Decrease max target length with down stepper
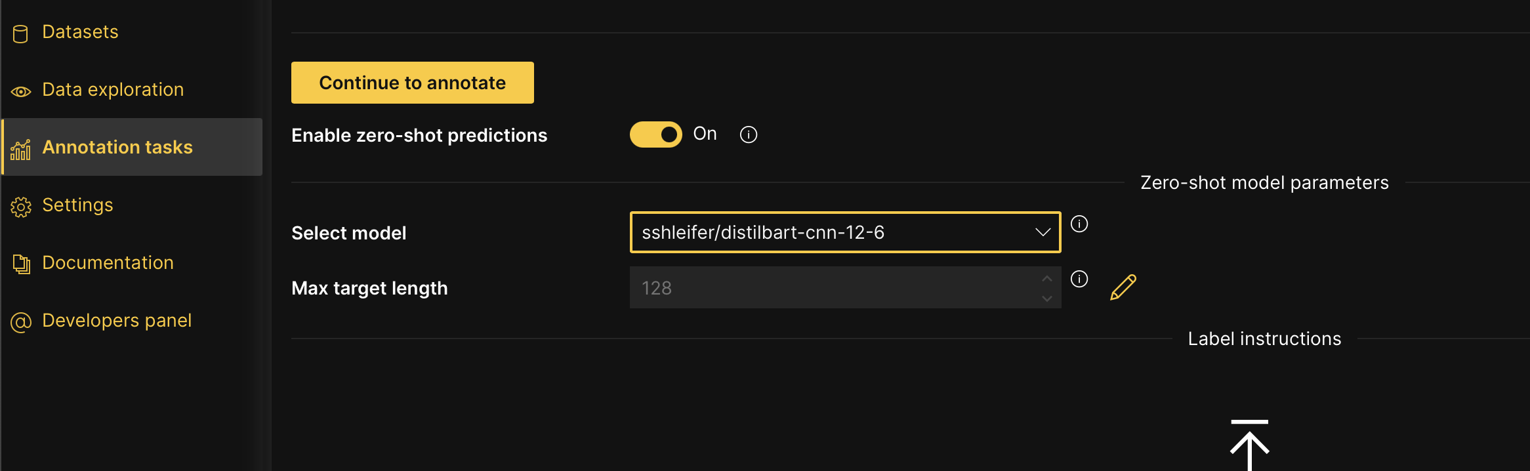This screenshot has width=1530, height=471. coord(1047,298)
